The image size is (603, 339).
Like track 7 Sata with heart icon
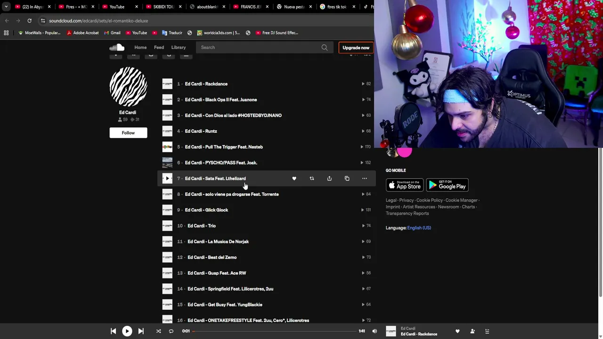pos(294,178)
